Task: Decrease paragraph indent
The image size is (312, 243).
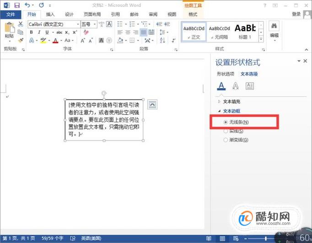Action: 159,24
